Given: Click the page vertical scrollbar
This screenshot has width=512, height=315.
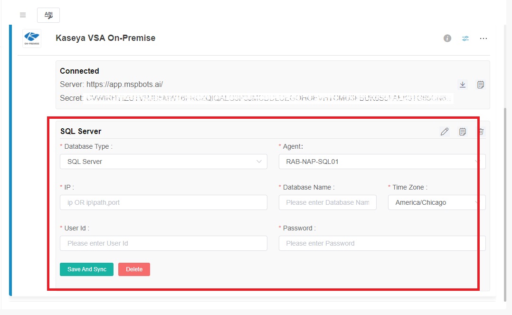Looking at the screenshot, I should point(506,204).
